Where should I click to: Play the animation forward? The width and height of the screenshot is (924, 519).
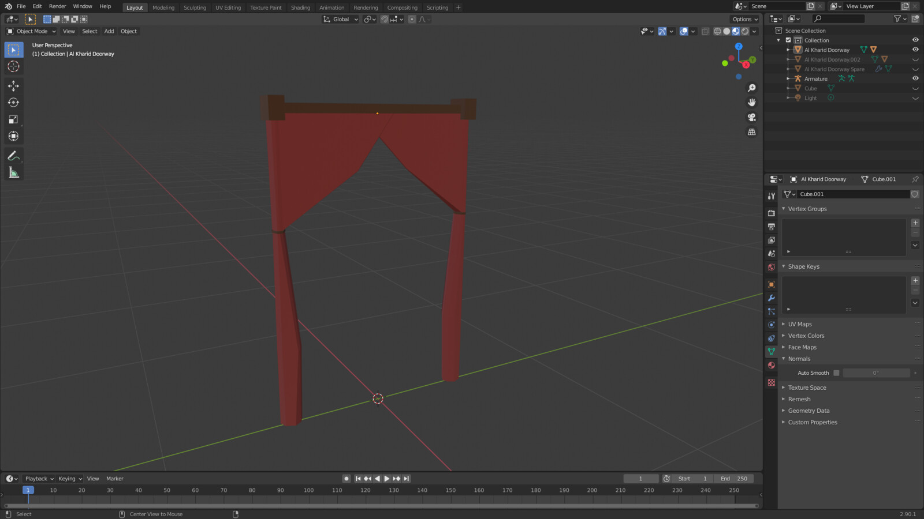point(387,479)
